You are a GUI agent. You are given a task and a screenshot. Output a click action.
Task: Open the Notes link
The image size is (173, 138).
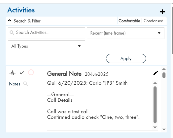(x=15, y=84)
